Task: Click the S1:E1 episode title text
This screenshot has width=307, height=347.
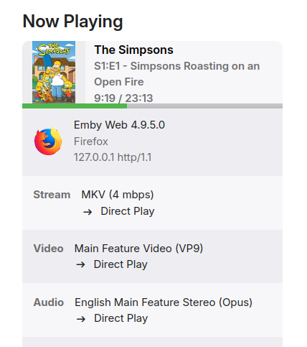Action: tap(176, 74)
